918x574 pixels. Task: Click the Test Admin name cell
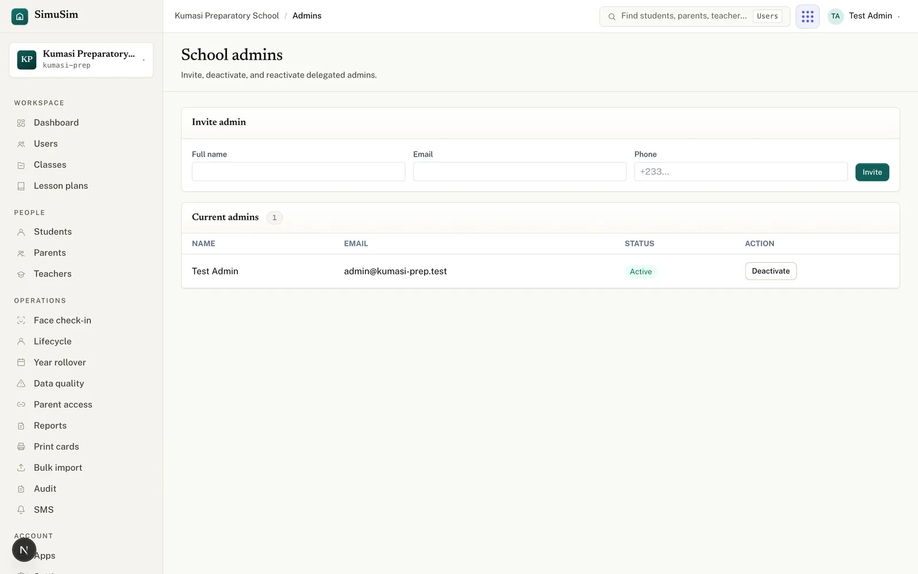(215, 272)
